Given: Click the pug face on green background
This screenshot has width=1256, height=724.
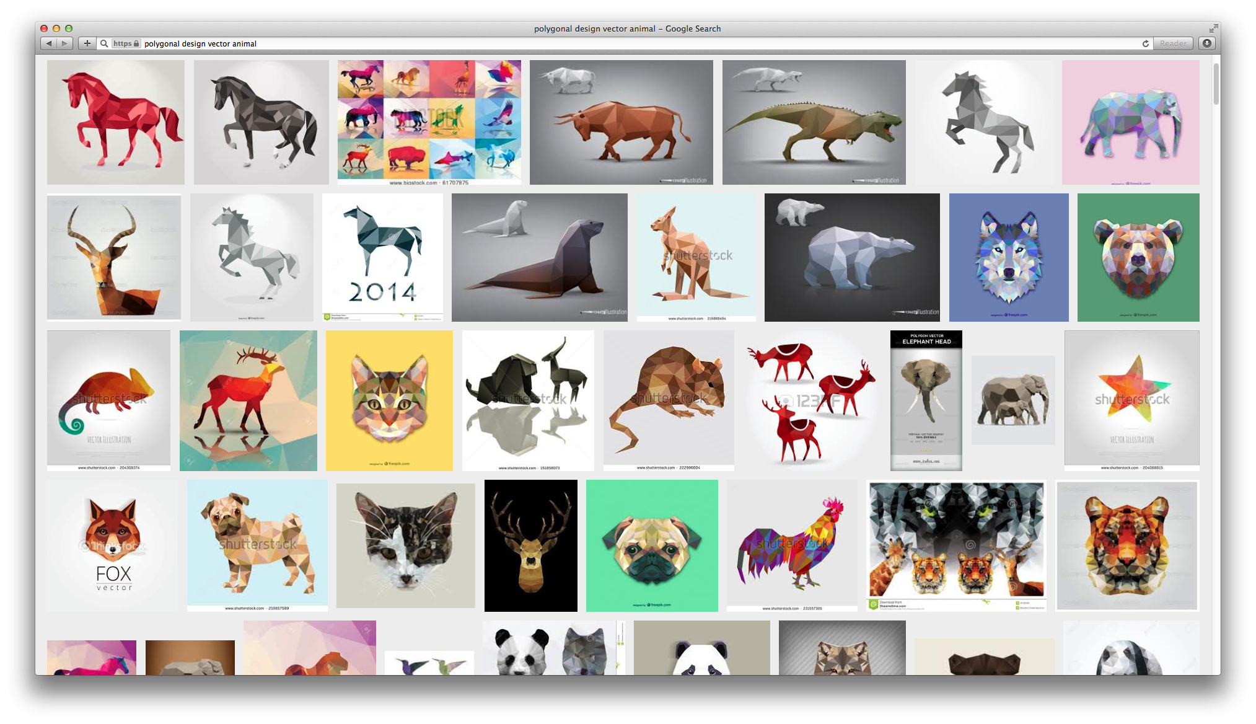Looking at the screenshot, I should [651, 545].
